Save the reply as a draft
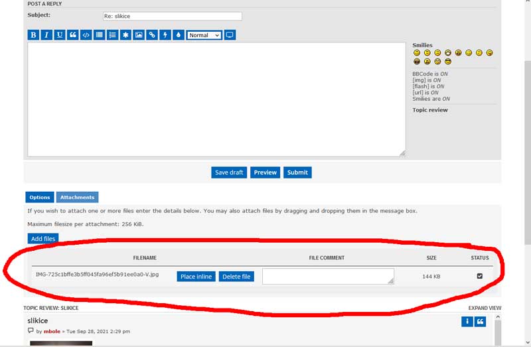Screen dimensions: 531x347 (x=229, y=173)
